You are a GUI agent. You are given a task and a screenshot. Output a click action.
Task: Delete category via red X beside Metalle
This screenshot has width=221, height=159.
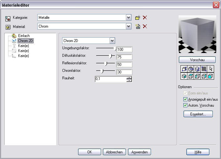(145, 18)
